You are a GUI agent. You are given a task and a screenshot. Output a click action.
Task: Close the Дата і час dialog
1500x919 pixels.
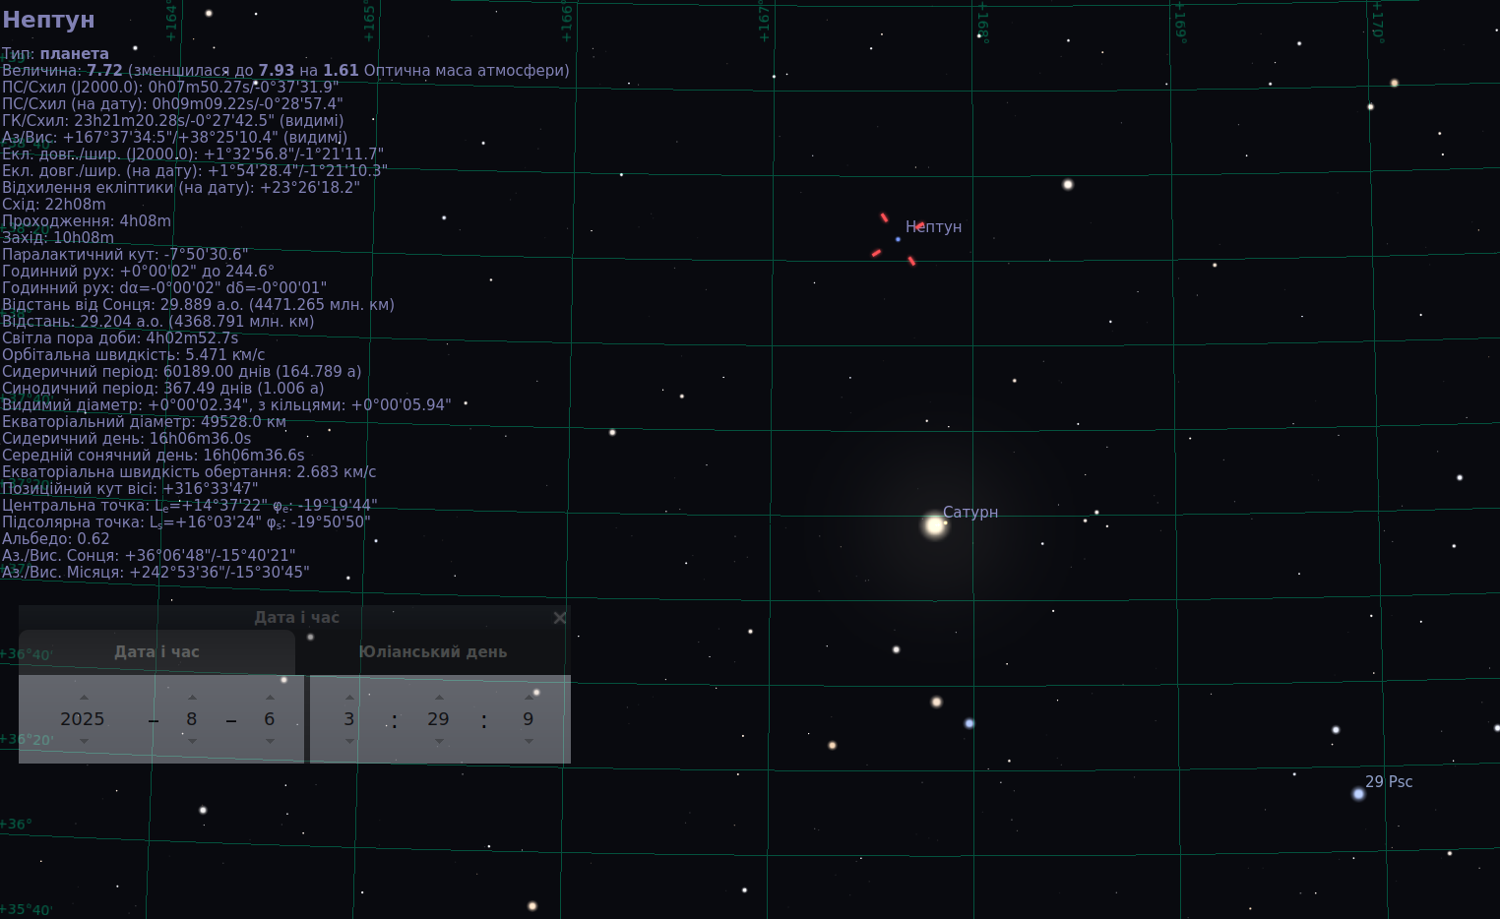point(560,618)
